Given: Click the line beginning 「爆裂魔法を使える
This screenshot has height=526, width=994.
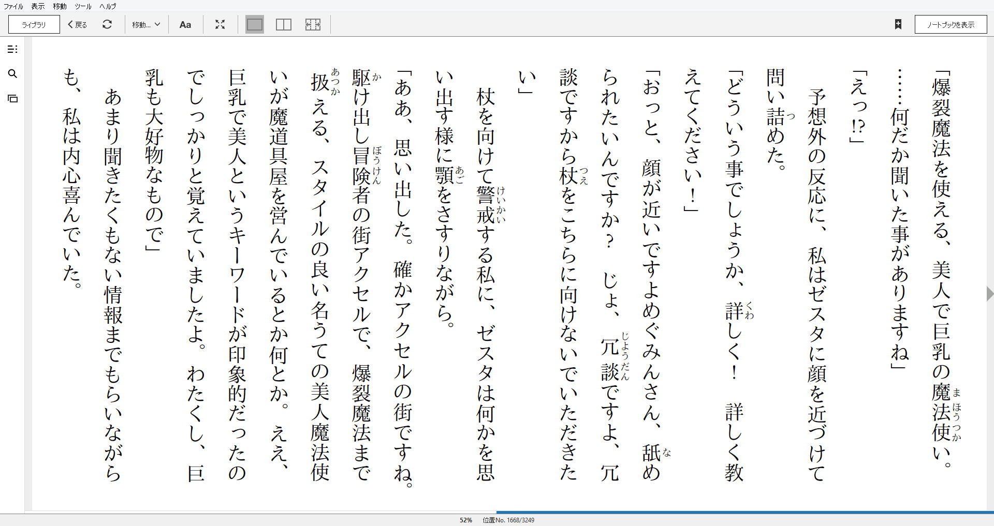Looking at the screenshot, I should [941, 269].
